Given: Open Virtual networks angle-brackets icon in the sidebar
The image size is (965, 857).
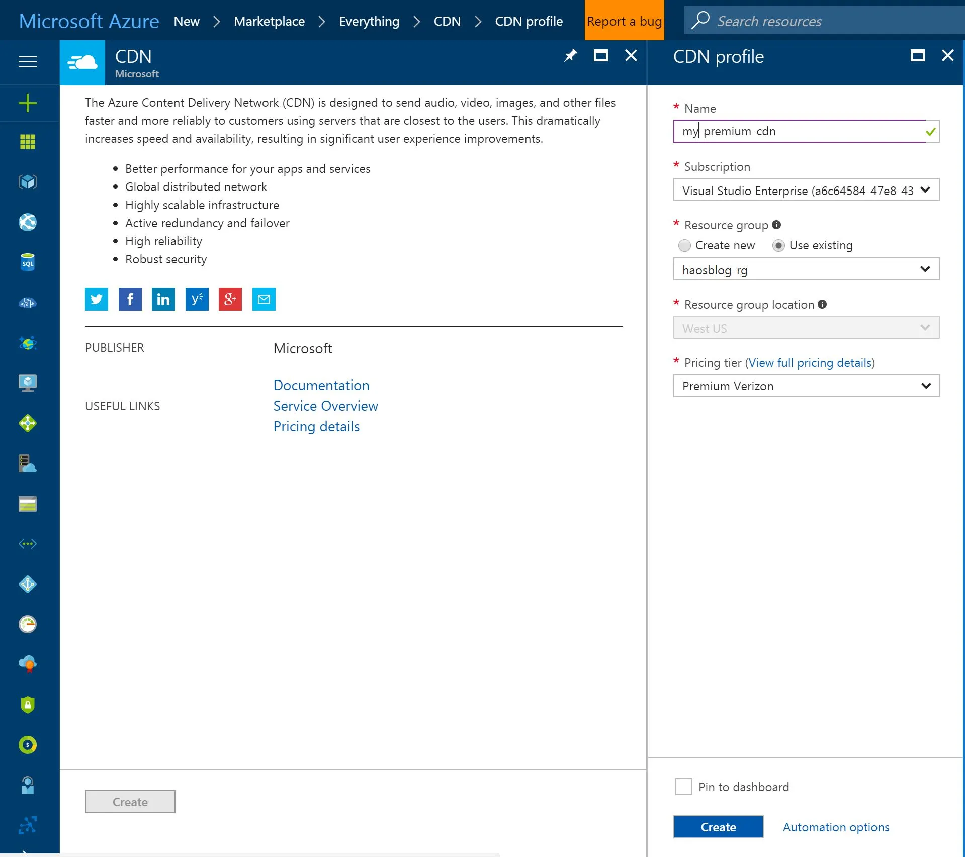Looking at the screenshot, I should 28,544.
